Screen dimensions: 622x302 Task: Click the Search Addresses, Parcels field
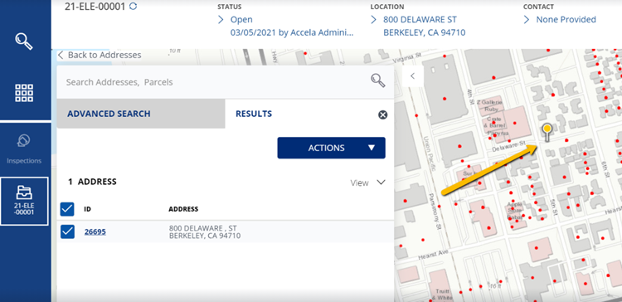pyautogui.click(x=214, y=82)
